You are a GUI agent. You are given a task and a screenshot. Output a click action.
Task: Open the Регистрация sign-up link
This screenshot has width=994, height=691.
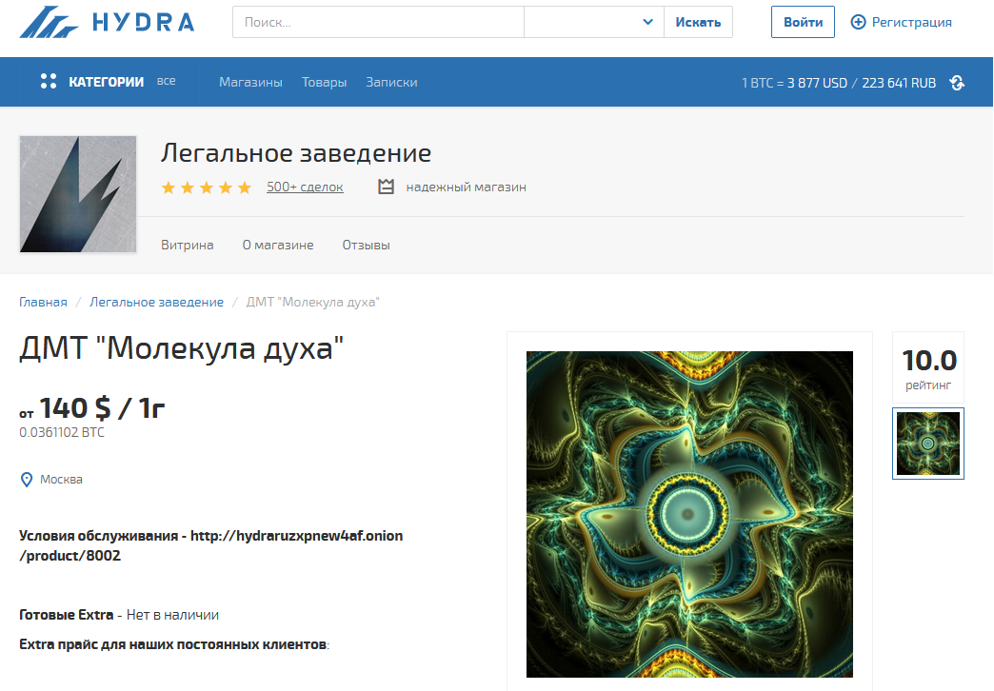[911, 22]
